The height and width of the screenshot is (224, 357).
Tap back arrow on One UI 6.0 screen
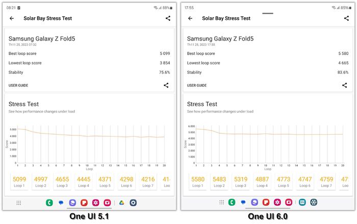(x=190, y=18)
